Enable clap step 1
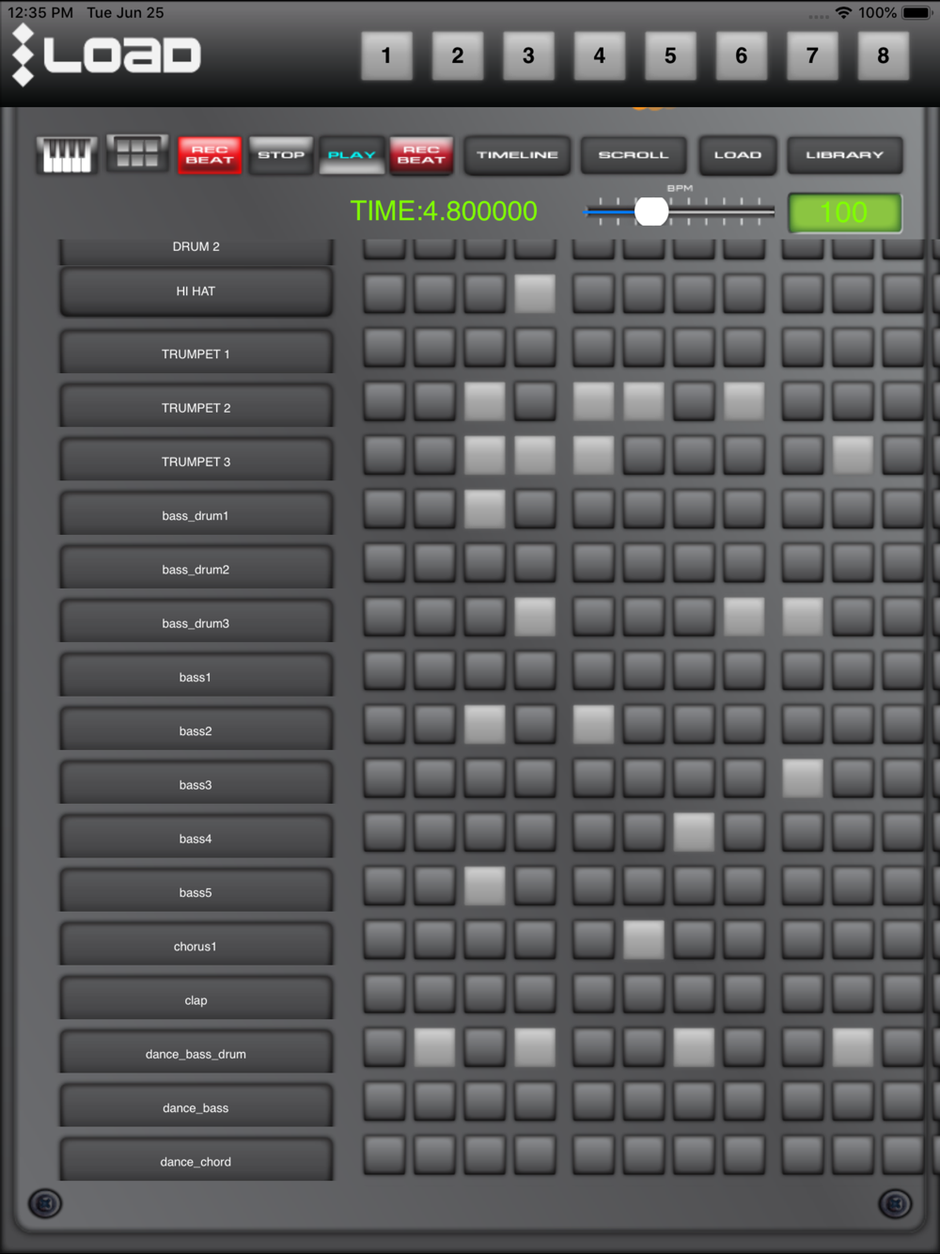This screenshot has width=940, height=1254. (x=384, y=994)
